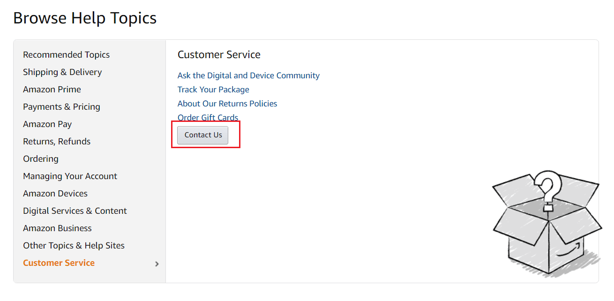Open Ordering help topic

click(x=41, y=159)
